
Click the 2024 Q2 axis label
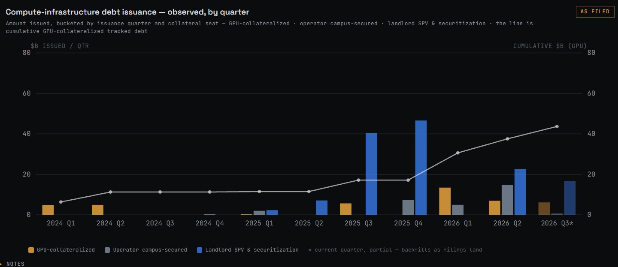[x=111, y=223]
